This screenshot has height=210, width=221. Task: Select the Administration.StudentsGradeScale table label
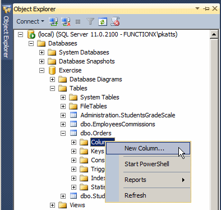128,115
